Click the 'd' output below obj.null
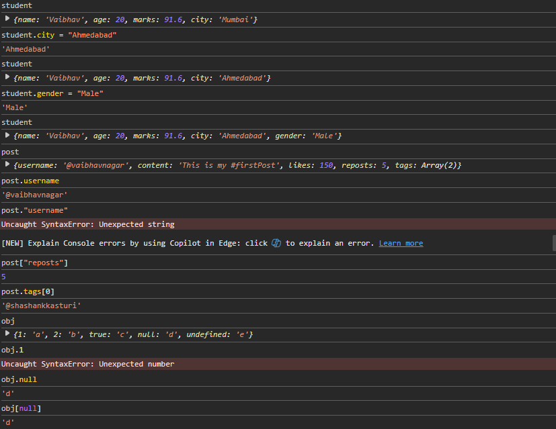 [x=8, y=393]
